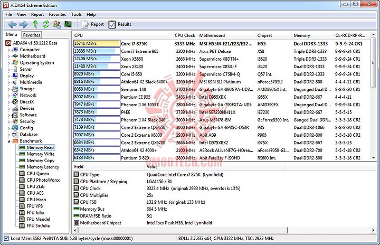Switch to the Favorites tab
380x245 pixels.
tap(32, 35)
